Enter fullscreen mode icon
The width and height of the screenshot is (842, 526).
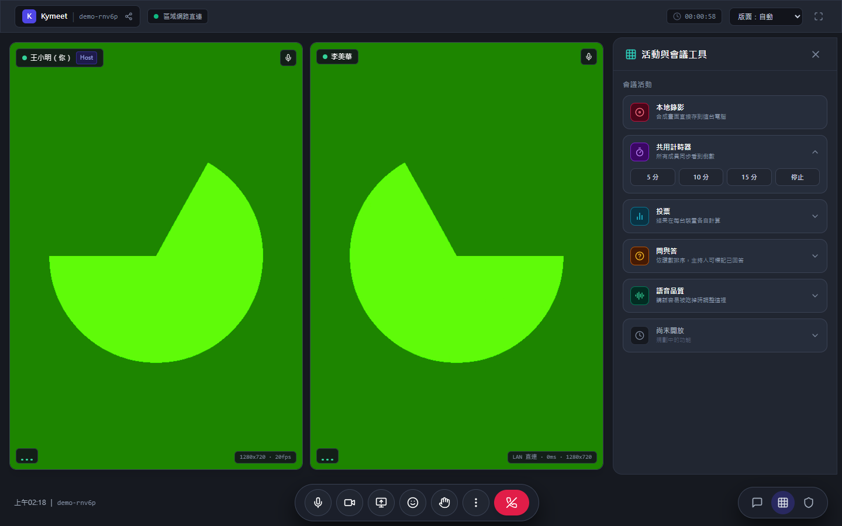tap(819, 16)
